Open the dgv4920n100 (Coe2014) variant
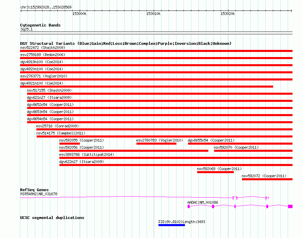Screen dimensions: 302x238 click(x=42, y=69)
